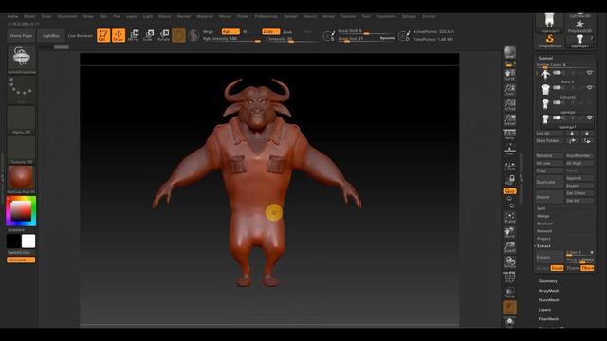The image size is (607, 341).
Task: Select the Scale transform tool
Action: point(148,35)
